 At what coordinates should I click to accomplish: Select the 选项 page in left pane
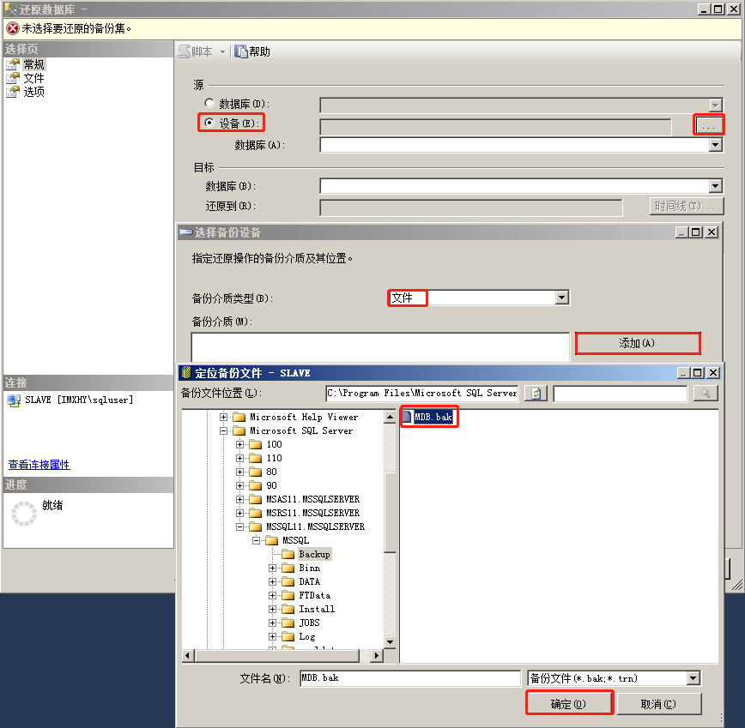[x=33, y=92]
